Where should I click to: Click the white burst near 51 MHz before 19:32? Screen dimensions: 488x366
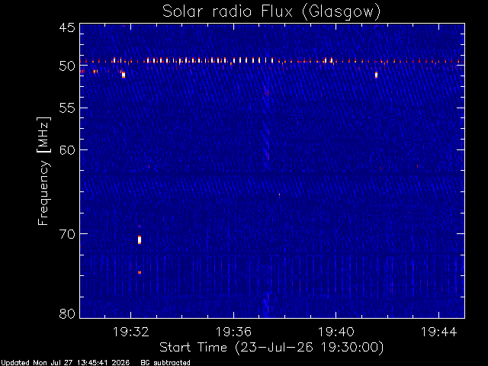coord(124,75)
